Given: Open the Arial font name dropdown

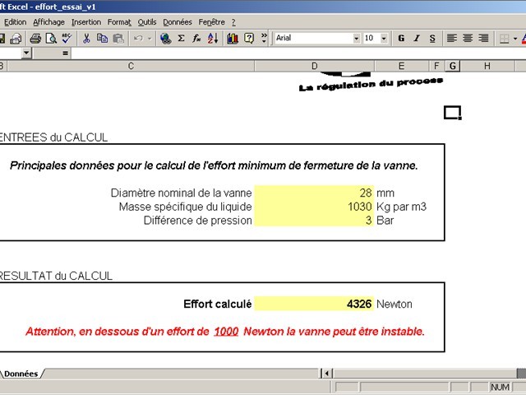Looking at the screenshot, I should [356, 39].
